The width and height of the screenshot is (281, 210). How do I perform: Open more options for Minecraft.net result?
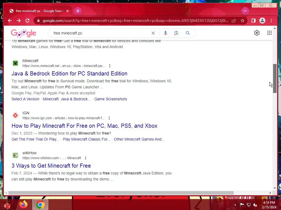110,66
